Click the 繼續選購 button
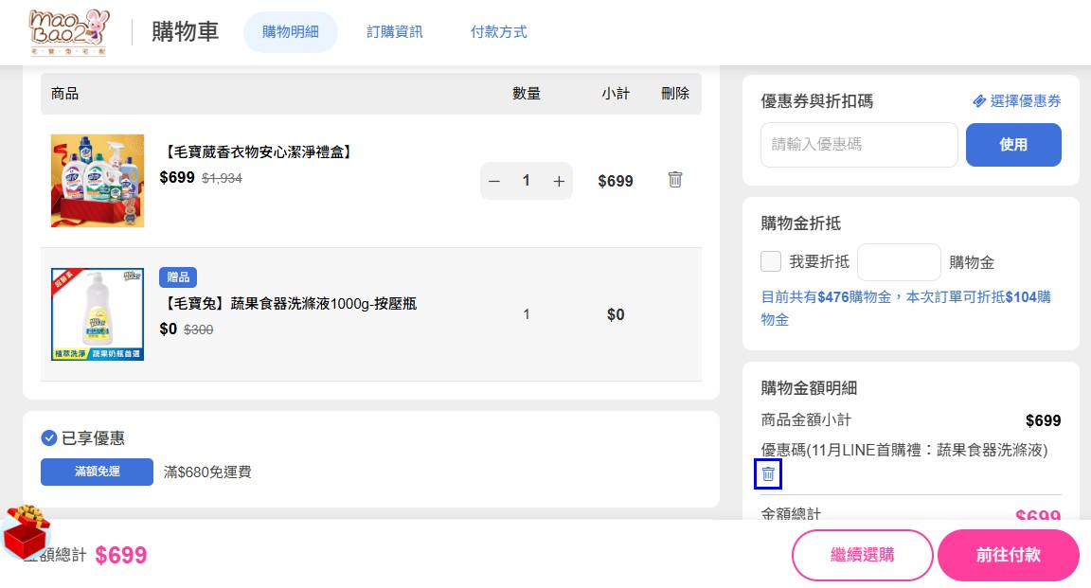 click(x=862, y=555)
